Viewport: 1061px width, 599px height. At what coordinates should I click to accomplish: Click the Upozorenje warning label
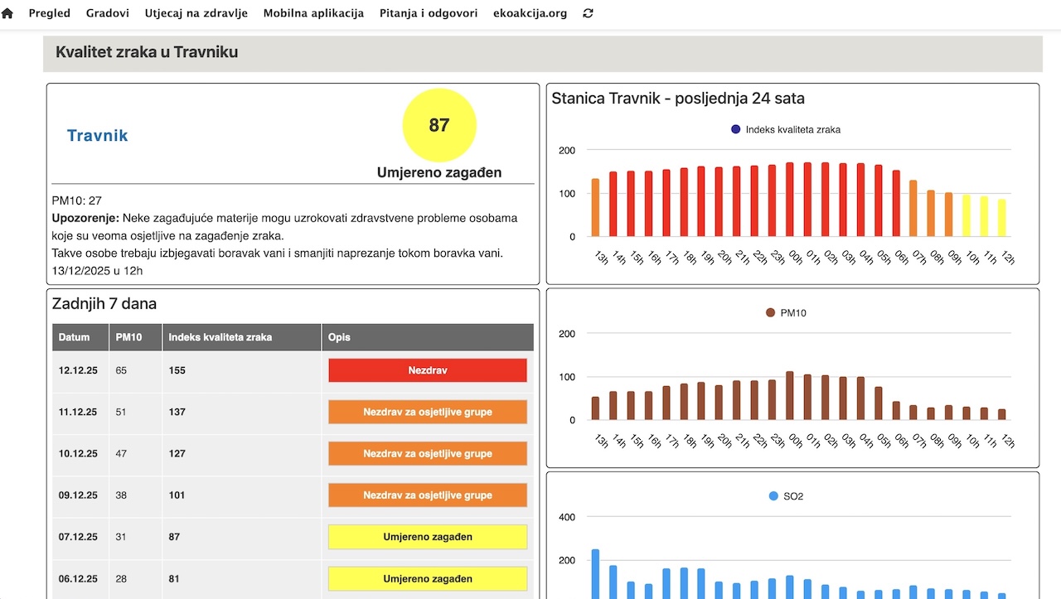tap(86, 218)
